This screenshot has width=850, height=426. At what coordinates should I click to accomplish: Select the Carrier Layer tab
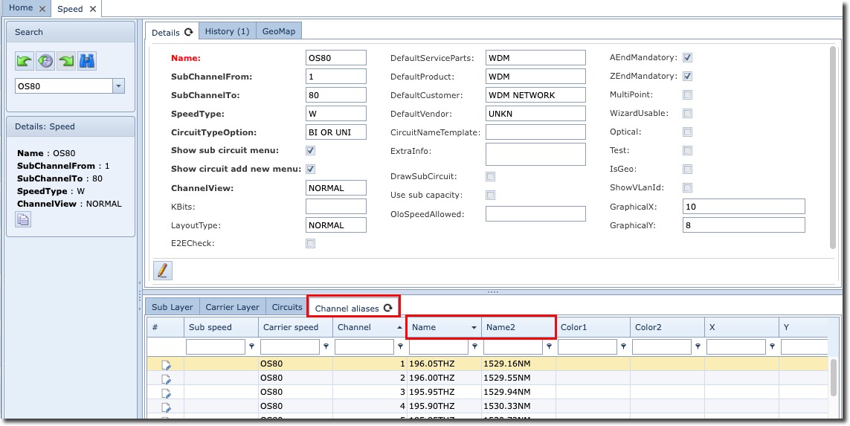pyautogui.click(x=232, y=307)
